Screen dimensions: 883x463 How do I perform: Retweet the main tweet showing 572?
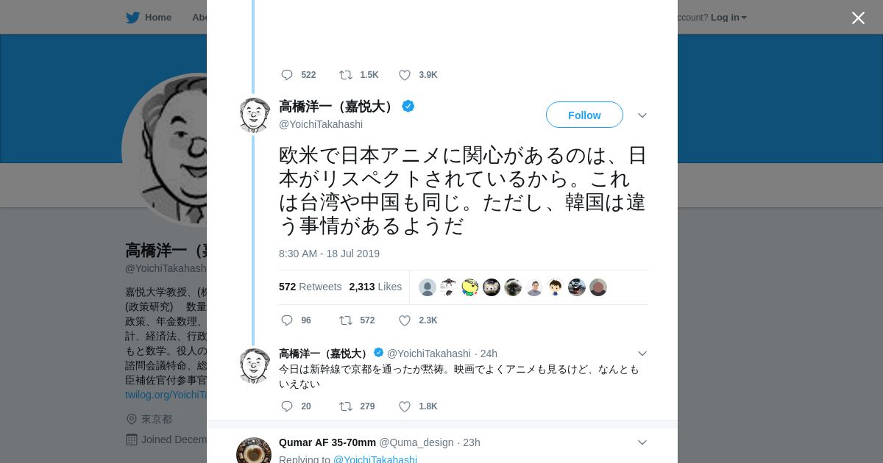[x=346, y=320]
